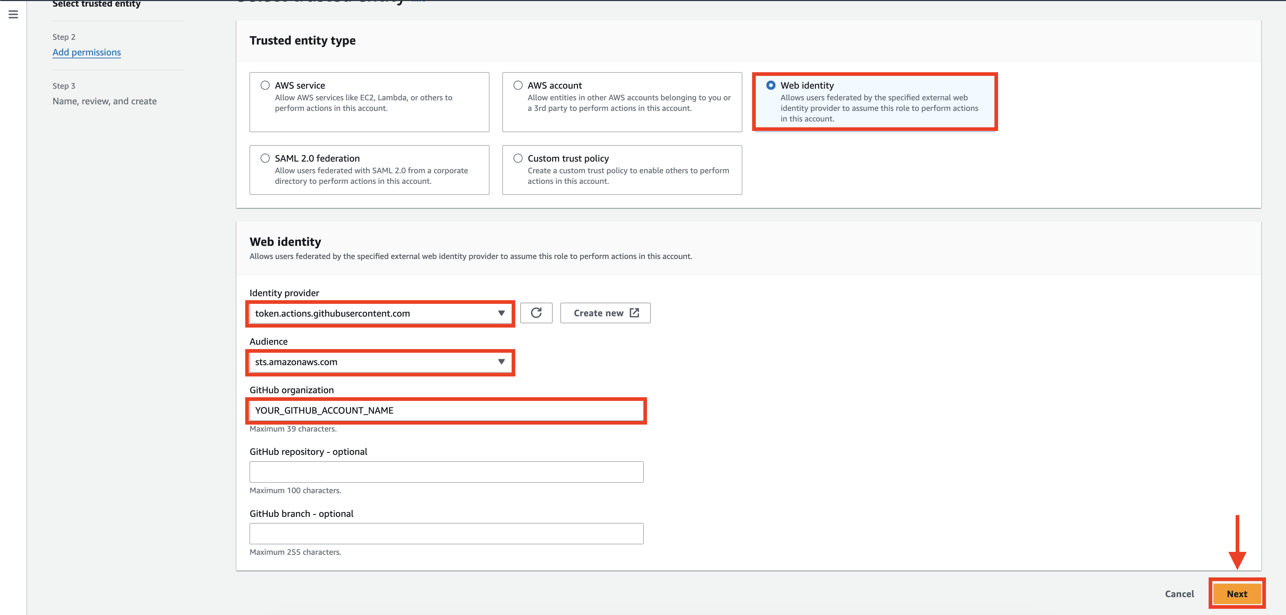The image size is (1286, 615).
Task: Click the 'Maximum 39 characters.' hint text
Action: pyautogui.click(x=293, y=429)
